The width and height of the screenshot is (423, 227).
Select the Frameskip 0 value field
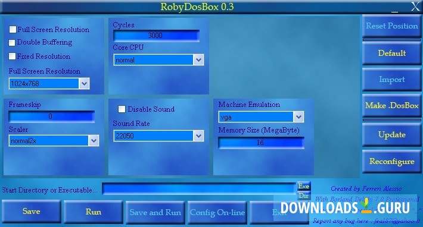[51, 116]
